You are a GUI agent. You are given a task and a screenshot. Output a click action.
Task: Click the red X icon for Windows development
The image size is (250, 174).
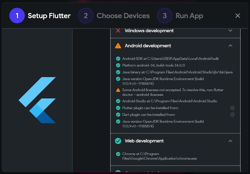(x=118, y=30)
